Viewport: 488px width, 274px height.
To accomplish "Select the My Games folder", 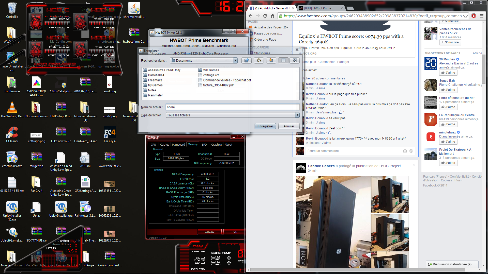I will (x=153, y=85).
